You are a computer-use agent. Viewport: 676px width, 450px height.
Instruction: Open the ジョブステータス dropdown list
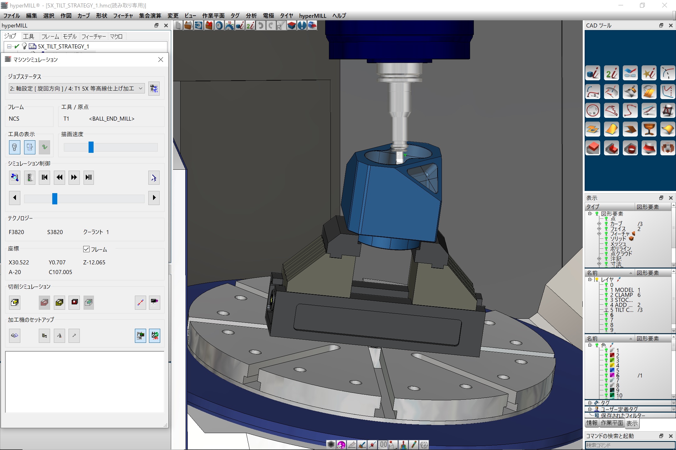point(141,89)
